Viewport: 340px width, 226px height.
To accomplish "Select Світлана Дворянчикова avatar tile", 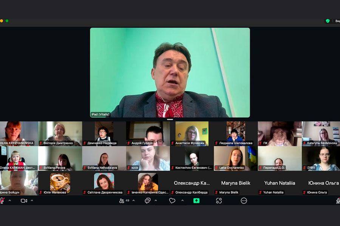I will click(x=104, y=183).
